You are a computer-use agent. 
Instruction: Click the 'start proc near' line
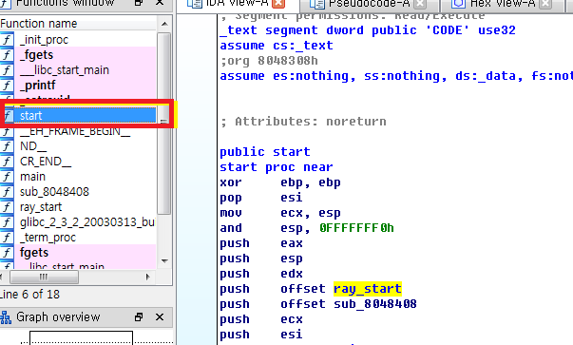(x=277, y=167)
